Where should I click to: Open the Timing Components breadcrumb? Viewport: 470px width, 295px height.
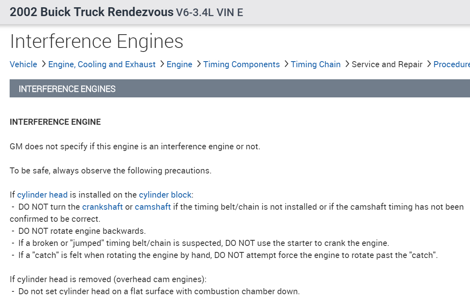pyautogui.click(x=241, y=64)
